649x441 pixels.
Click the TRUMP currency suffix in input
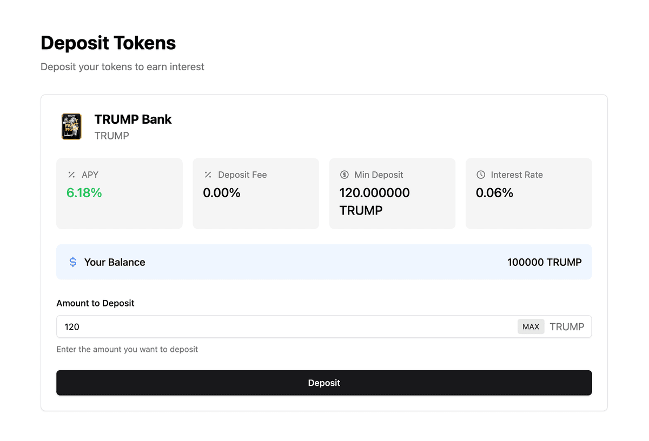[567, 326]
